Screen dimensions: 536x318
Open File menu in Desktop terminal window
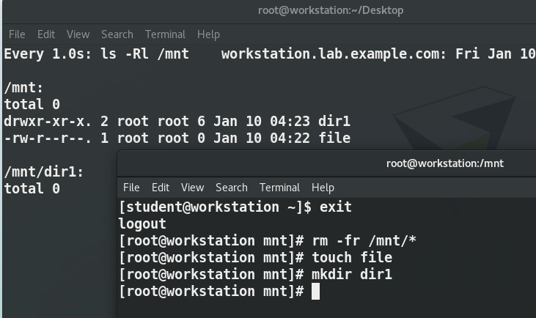[x=17, y=34]
